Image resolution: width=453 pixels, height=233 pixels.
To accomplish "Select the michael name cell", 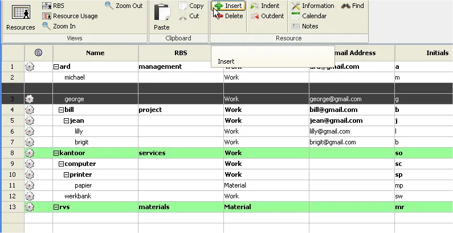I will (x=95, y=77).
